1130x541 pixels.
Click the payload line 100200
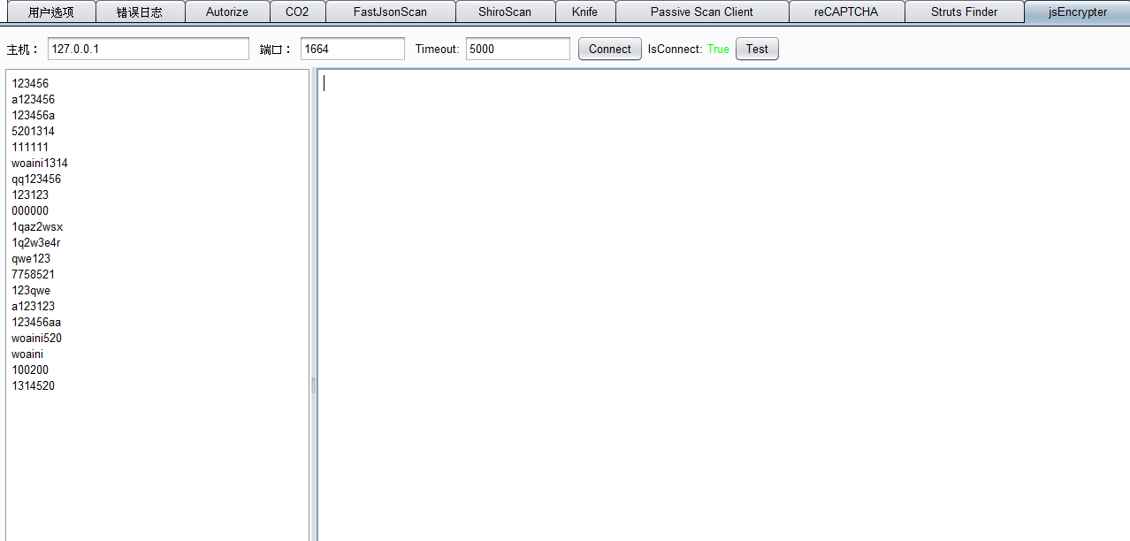30,370
